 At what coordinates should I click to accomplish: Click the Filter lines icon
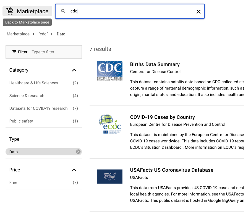pyautogui.click(x=14, y=52)
